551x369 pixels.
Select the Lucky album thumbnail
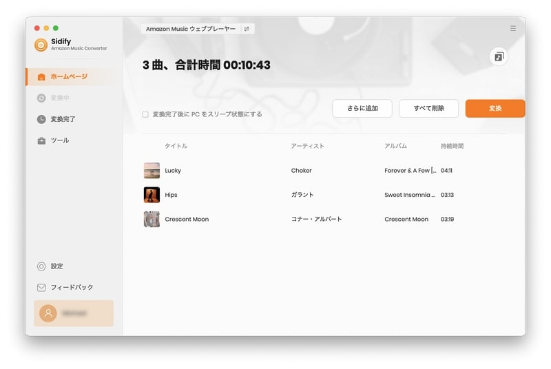pyautogui.click(x=152, y=171)
